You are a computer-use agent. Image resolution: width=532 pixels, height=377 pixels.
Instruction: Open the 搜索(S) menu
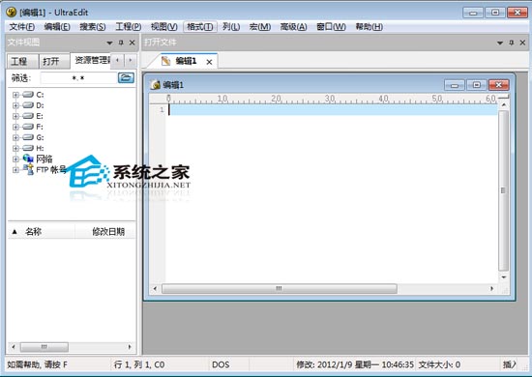[x=93, y=27]
